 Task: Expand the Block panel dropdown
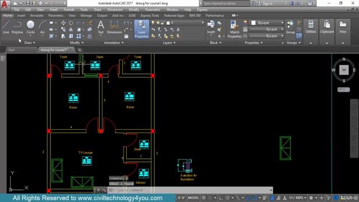(215, 43)
